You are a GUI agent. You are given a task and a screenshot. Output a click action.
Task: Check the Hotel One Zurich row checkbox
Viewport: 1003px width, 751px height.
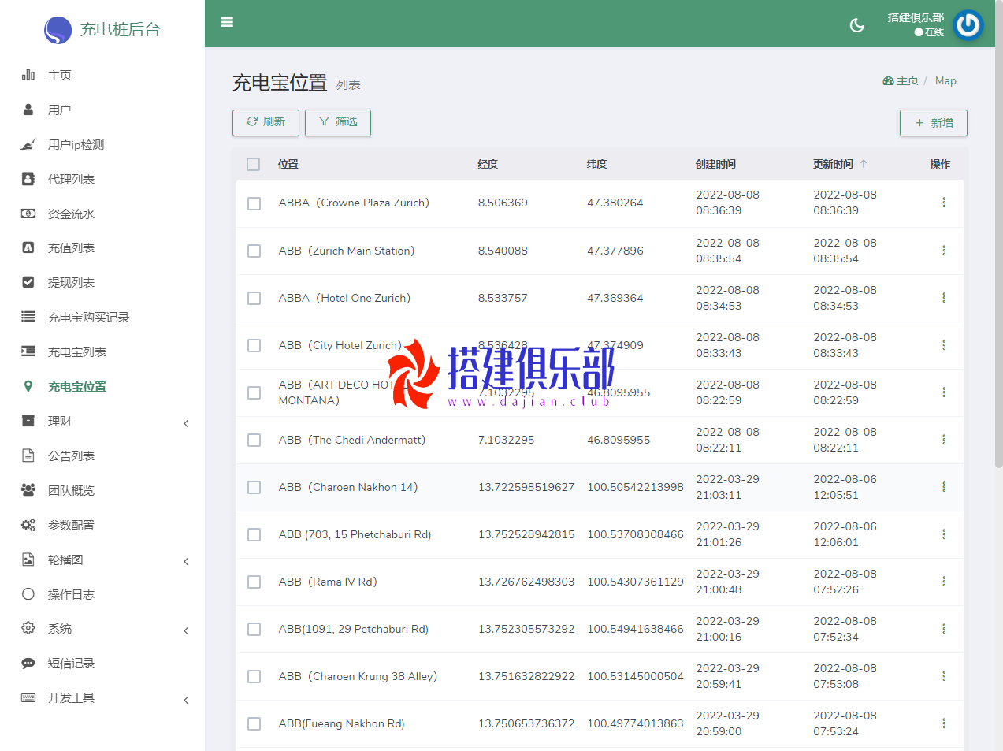point(254,298)
